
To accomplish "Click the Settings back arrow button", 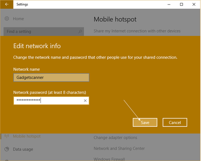I will click(x=7, y=4).
